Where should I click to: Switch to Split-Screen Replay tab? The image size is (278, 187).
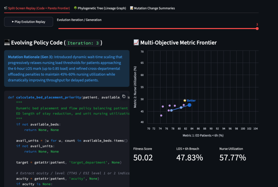pyautogui.click(x=37, y=8)
